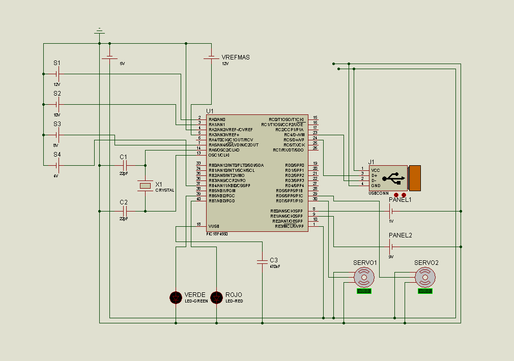Click the orange USB plug of J1
The width and height of the screenshot is (514, 361).
(415, 178)
